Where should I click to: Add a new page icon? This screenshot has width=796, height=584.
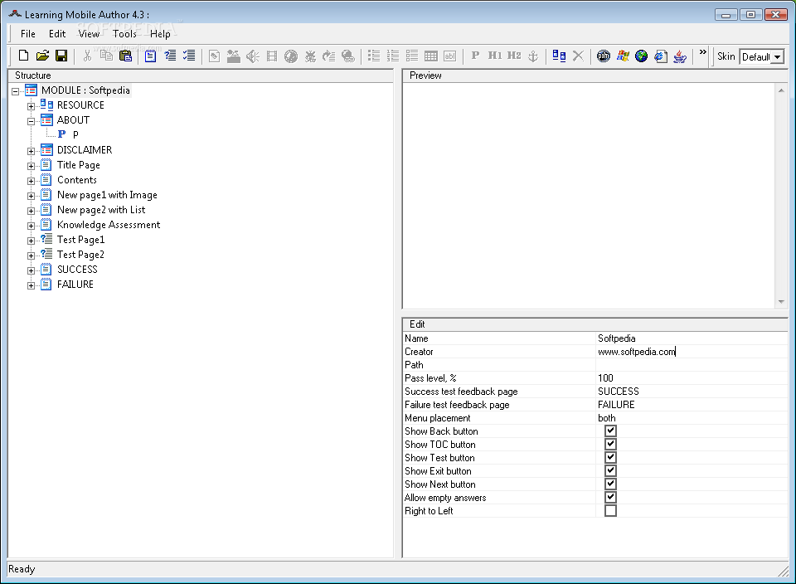[151, 56]
